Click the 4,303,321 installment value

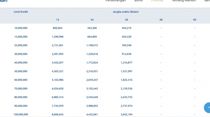[58, 71]
